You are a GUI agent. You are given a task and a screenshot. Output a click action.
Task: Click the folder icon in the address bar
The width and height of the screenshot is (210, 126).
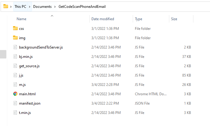click(6, 6)
